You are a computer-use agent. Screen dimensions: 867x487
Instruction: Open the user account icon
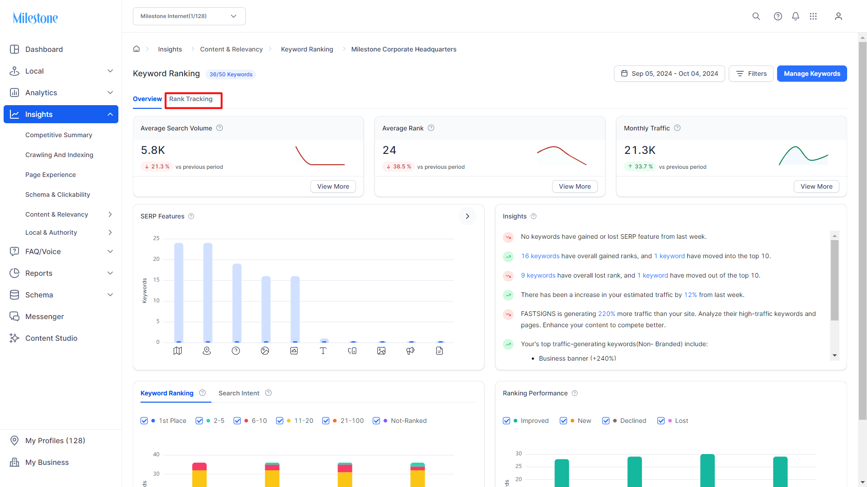838,16
